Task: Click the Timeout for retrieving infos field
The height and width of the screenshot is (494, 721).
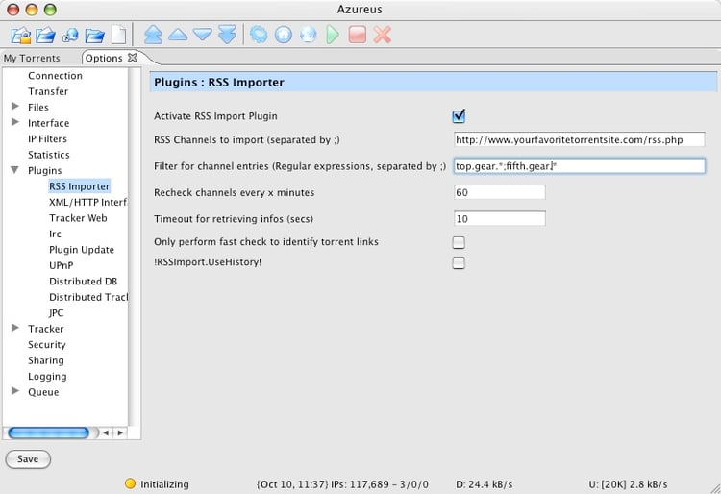Action: (500, 219)
